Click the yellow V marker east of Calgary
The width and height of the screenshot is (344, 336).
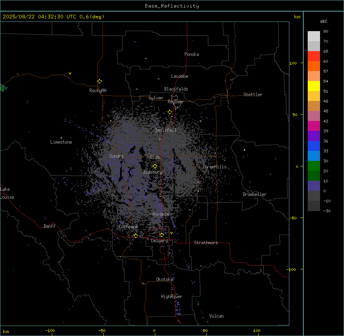171,233
